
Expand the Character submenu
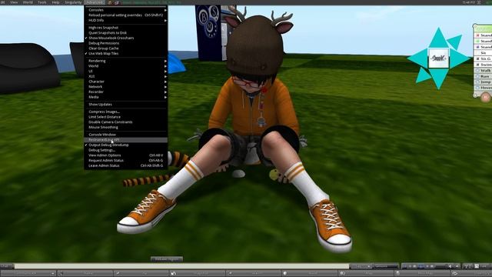coord(125,82)
